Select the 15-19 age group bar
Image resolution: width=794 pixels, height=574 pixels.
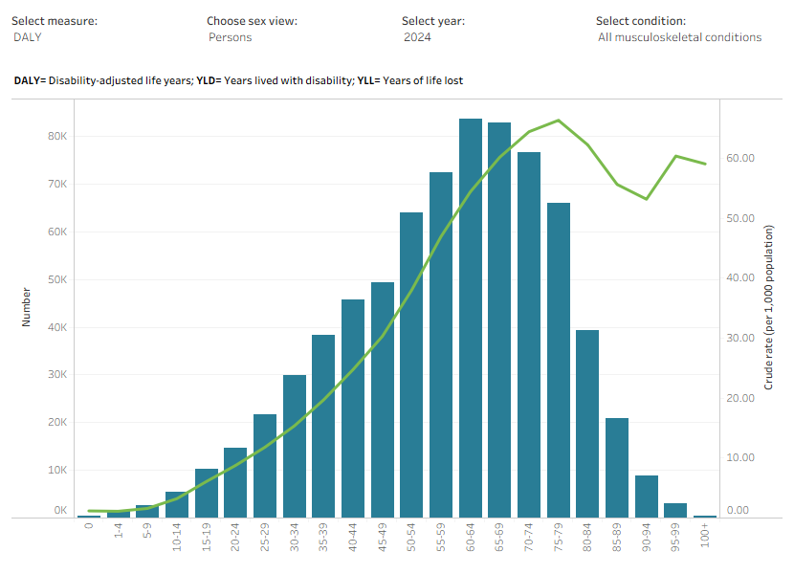coord(207,494)
